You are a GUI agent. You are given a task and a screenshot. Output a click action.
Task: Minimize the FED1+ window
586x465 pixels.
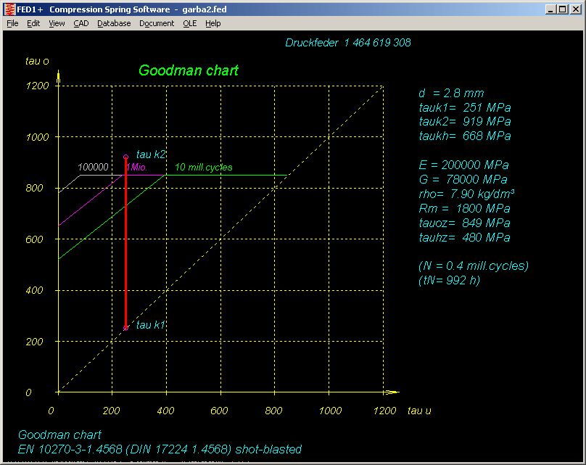coord(551,9)
